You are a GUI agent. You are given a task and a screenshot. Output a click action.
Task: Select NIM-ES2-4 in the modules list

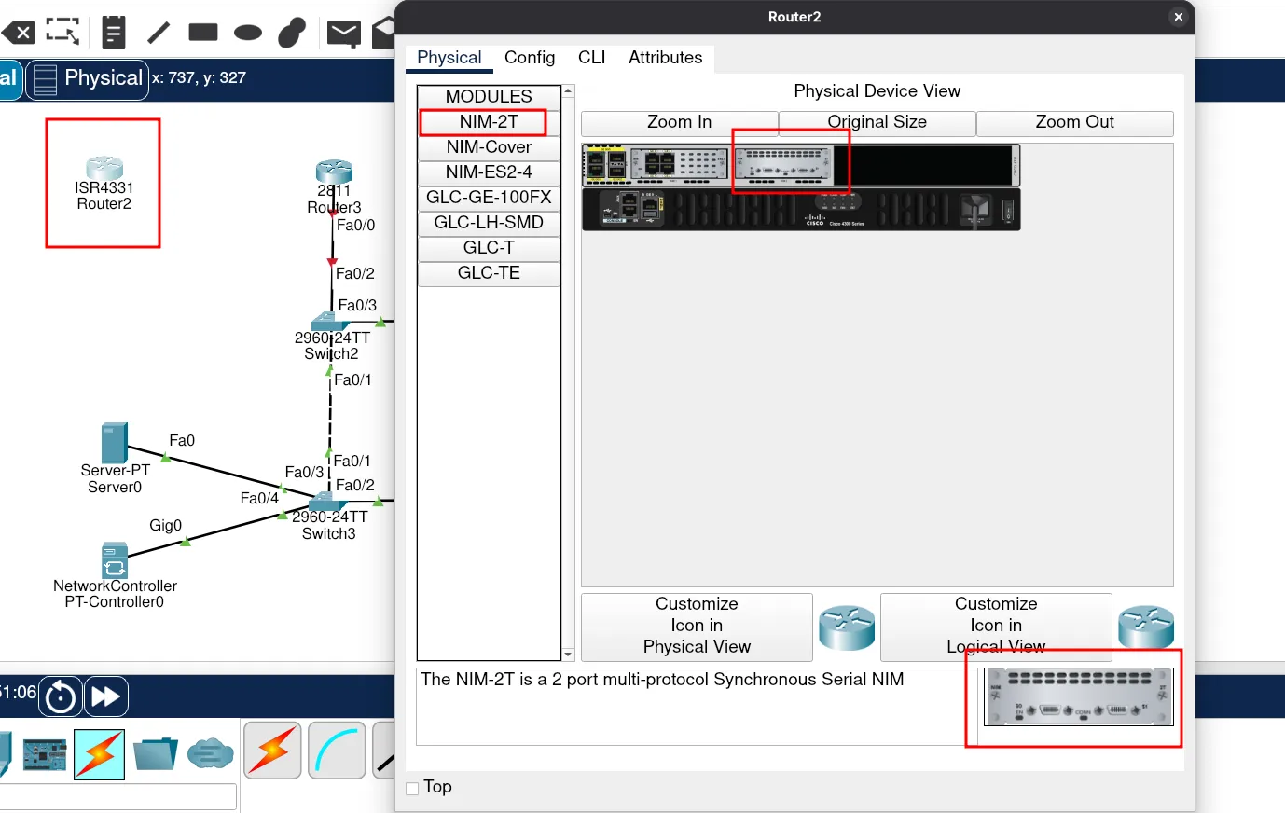[489, 172]
